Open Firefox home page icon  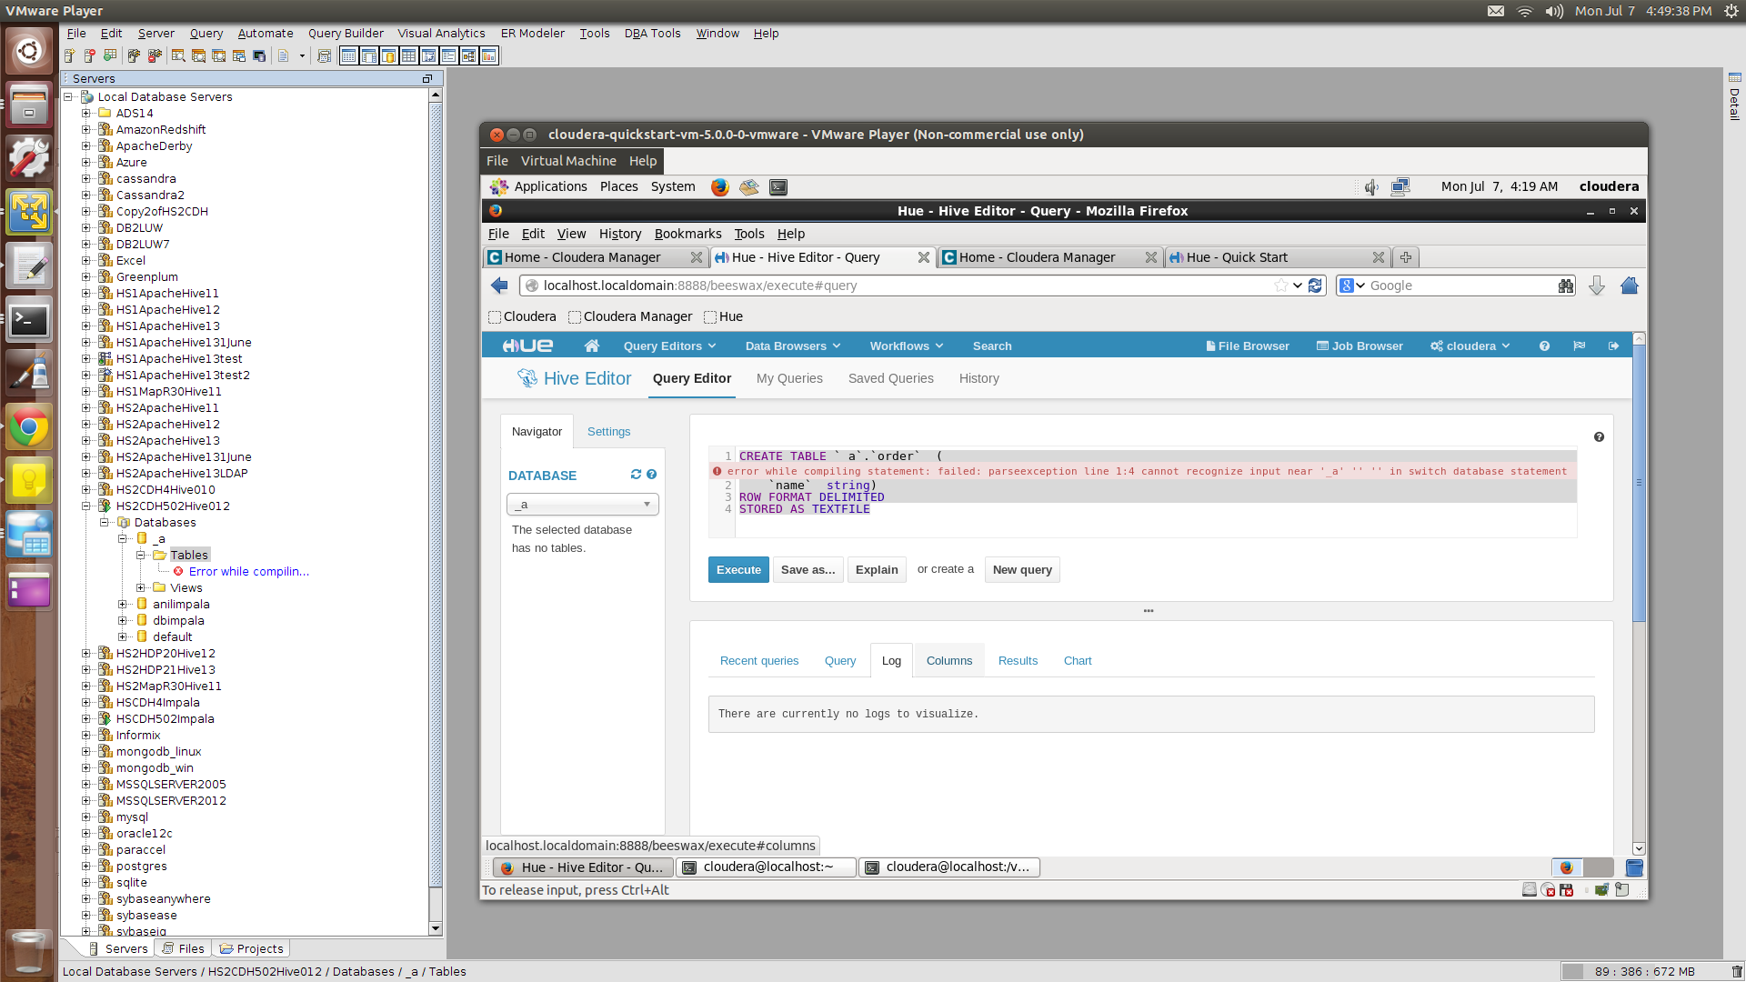pyautogui.click(x=1629, y=286)
